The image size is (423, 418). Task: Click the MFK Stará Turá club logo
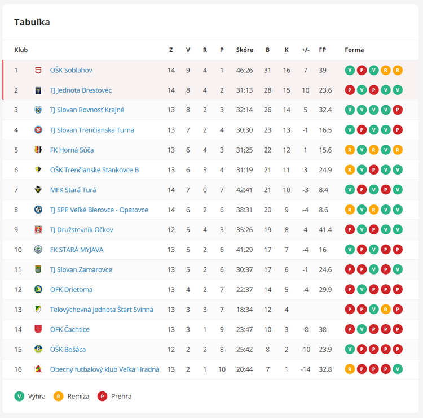click(38, 190)
